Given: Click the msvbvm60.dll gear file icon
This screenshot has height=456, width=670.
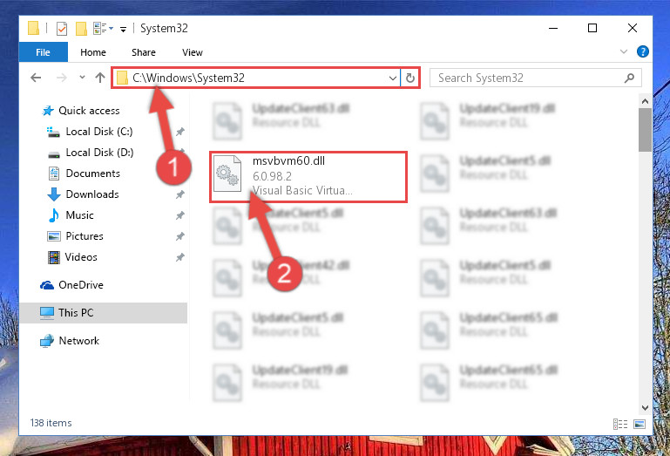Looking at the screenshot, I should coord(227,174).
